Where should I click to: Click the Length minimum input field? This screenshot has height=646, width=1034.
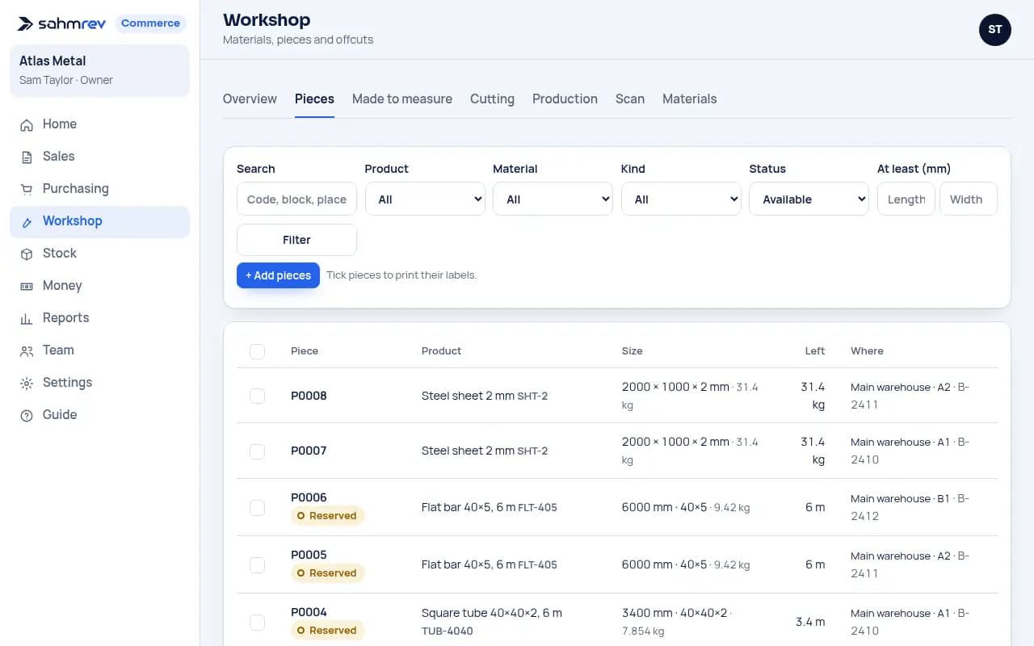(x=906, y=199)
